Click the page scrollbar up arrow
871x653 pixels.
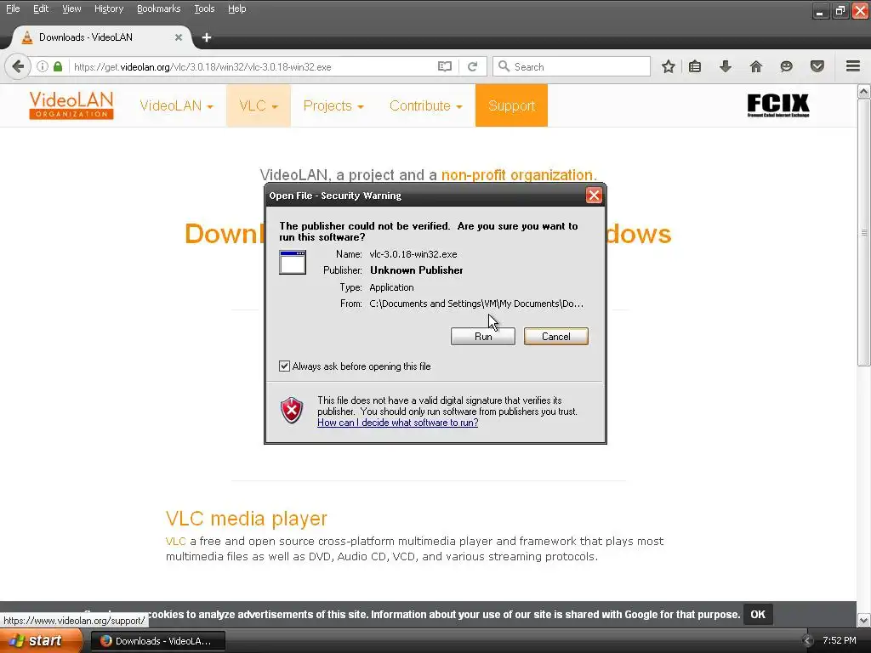864,92
